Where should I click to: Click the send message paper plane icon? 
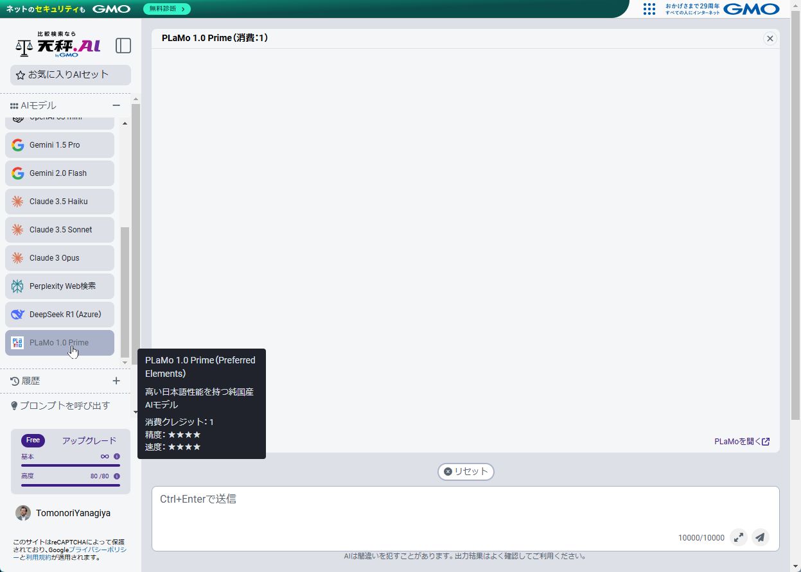[760, 537]
